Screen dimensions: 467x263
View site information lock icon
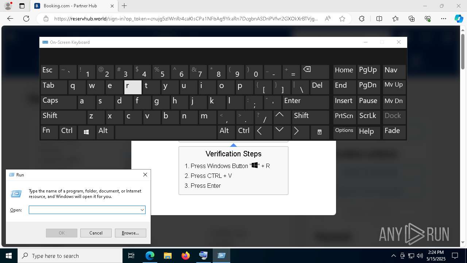tap(46, 19)
